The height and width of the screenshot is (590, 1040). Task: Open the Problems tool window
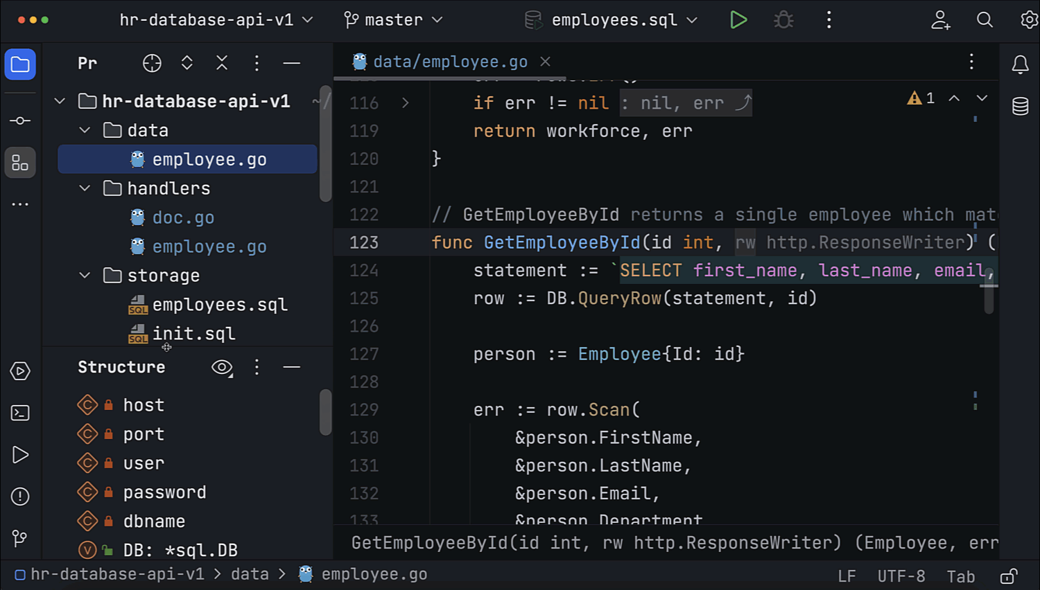tap(20, 497)
